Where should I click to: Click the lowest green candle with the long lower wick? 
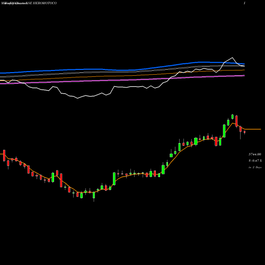point(94,196)
